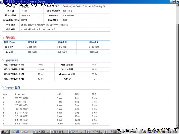Viewport: 179px width, 134px height.
Task: Click the scrollbar down arrow
Action: (177, 127)
